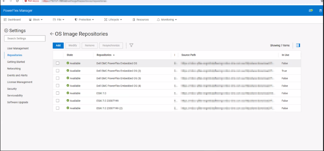Tick the checkbox for ESXI 7.0 row

click(x=58, y=93)
